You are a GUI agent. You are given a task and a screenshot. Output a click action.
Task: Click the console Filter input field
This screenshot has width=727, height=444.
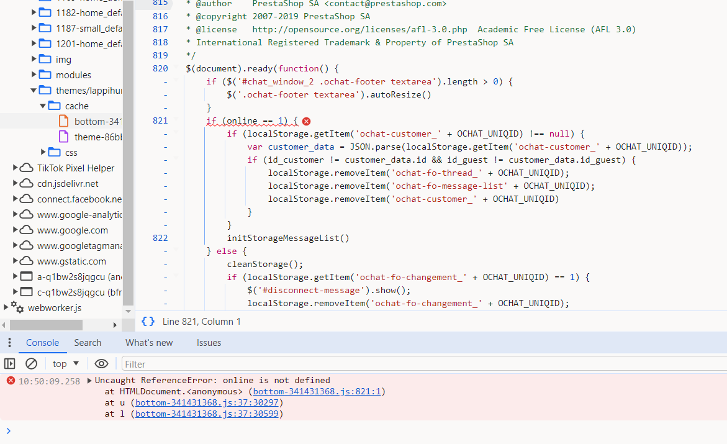424,364
